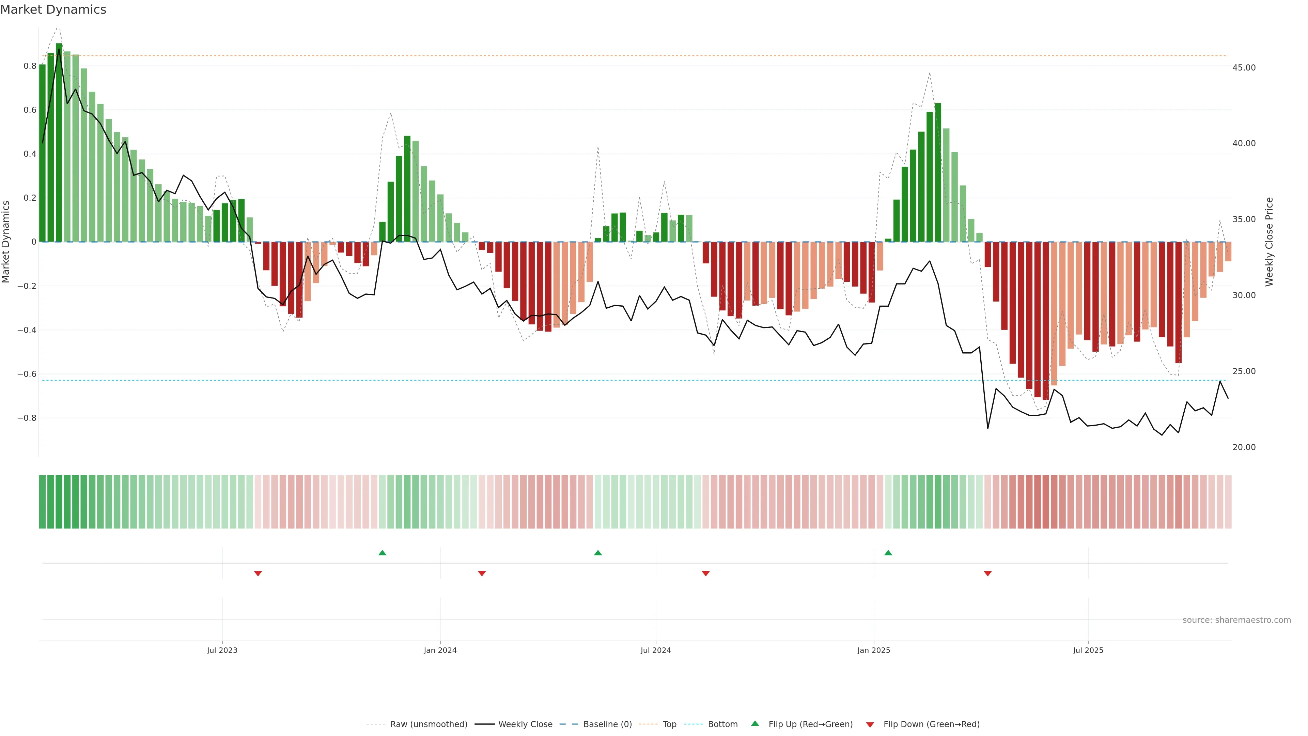Click the Top legend entry

coord(669,724)
